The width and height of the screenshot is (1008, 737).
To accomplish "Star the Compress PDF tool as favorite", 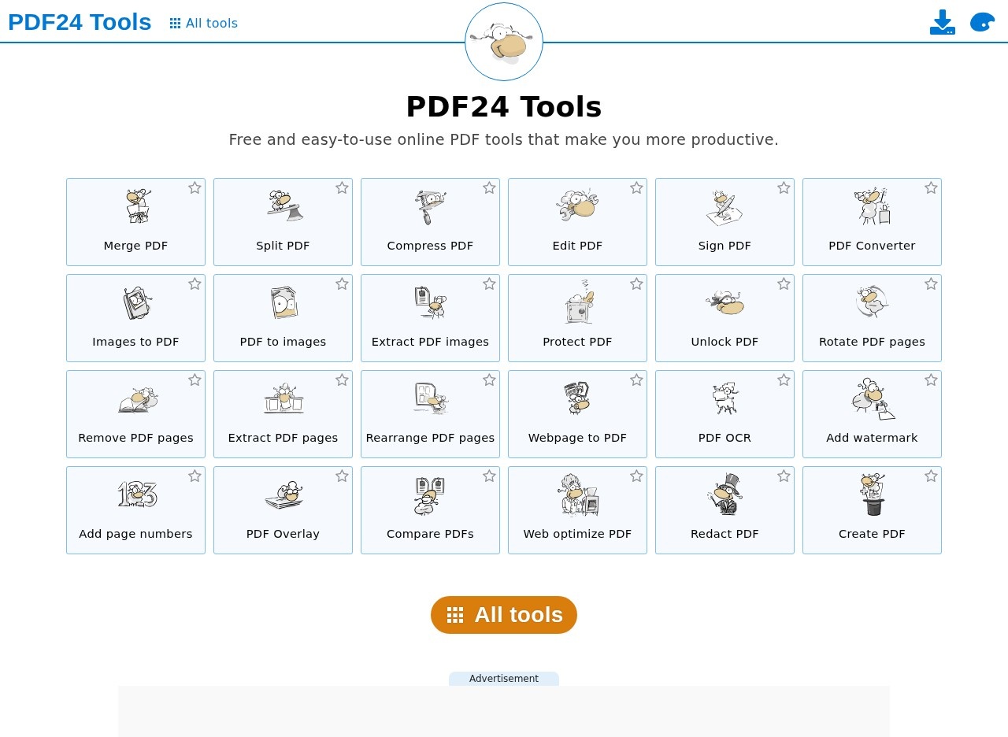I will coord(489,187).
